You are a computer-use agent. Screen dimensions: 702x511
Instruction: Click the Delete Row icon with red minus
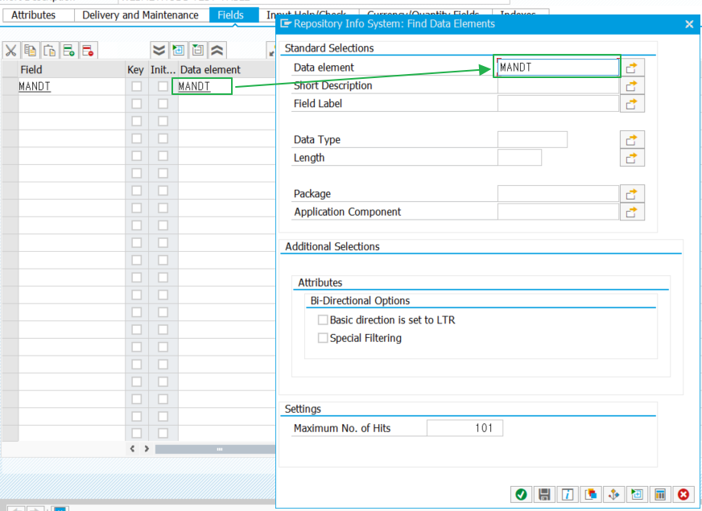[89, 50]
